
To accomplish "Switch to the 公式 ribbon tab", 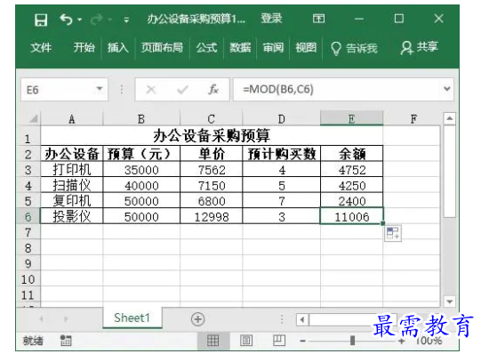I will coord(207,47).
